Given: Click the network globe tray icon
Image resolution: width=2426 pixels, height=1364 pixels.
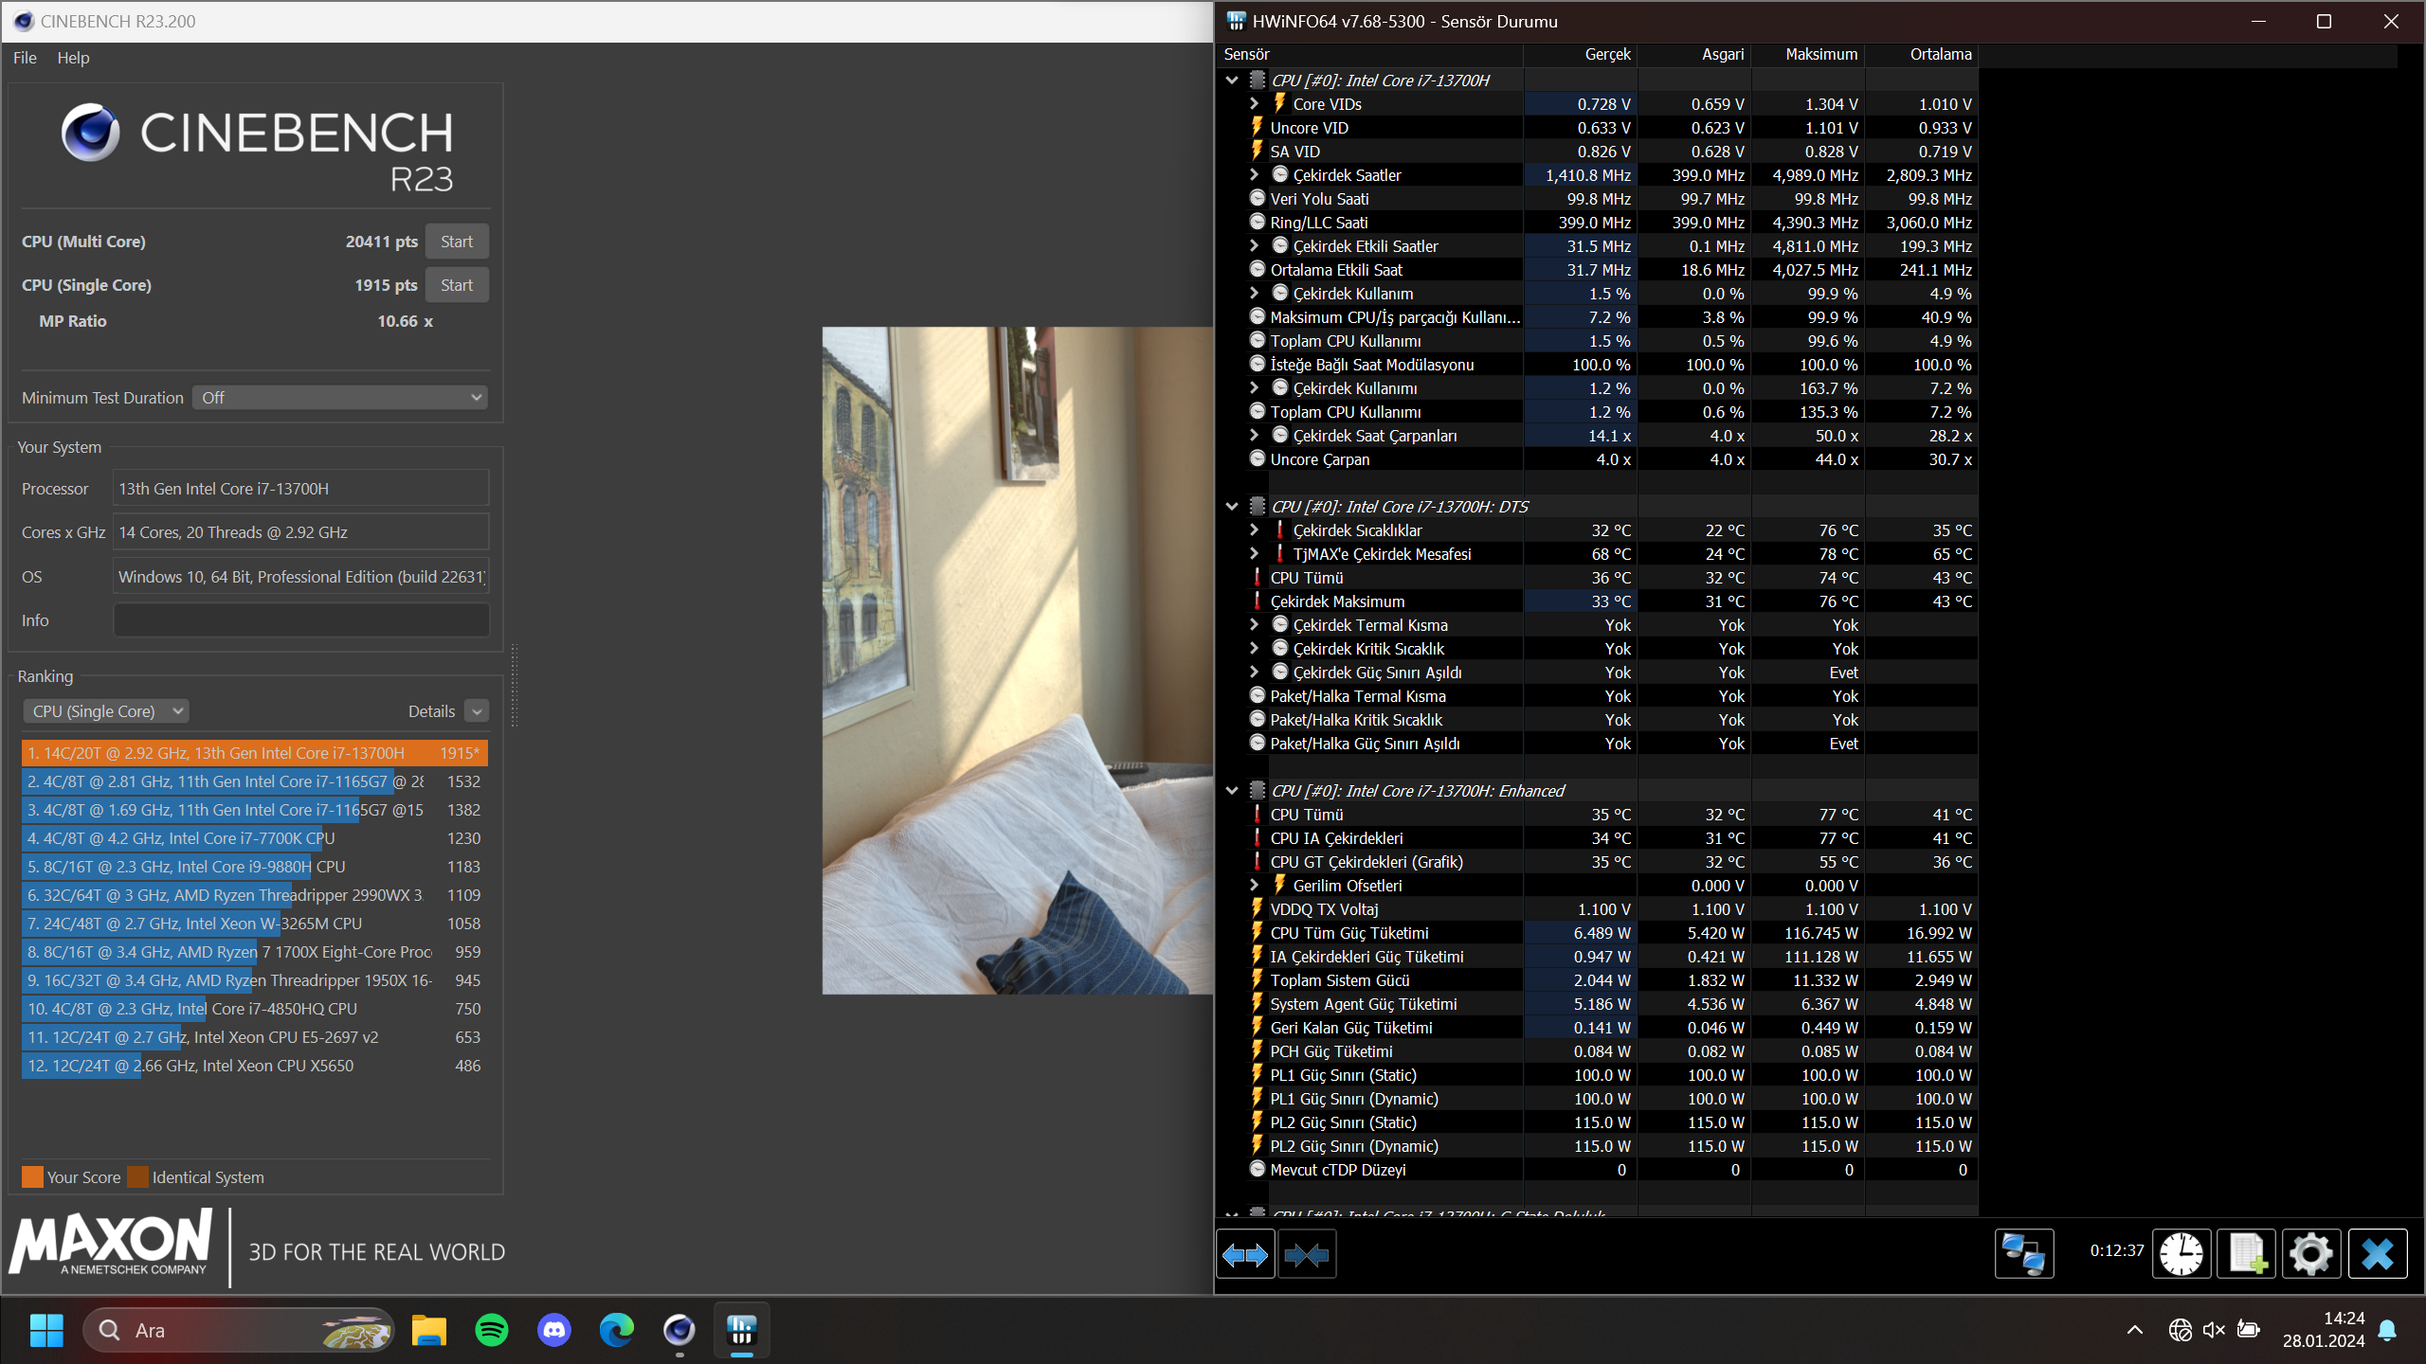Looking at the screenshot, I should (x=2180, y=1330).
